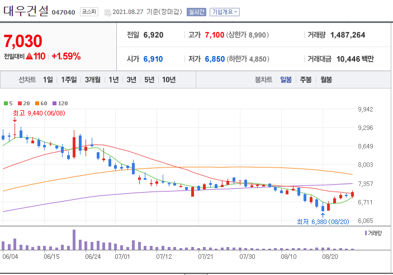Click the 전일 value 6,920
The height and width of the screenshot is (275, 393).
tap(153, 35)
